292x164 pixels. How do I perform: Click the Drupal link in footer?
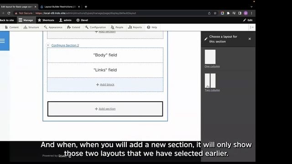pos(63,156)
